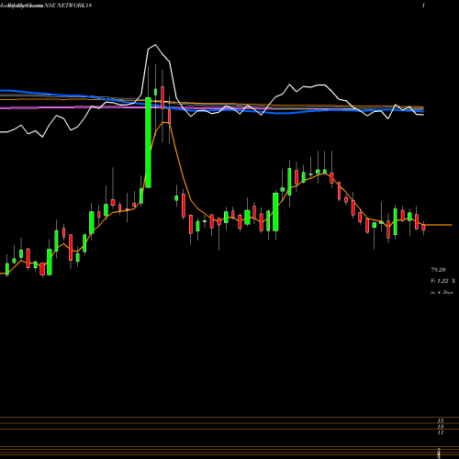Click the tallest green breakout candle
Screen dimensions: 459x459
click(x=148, y=142)
